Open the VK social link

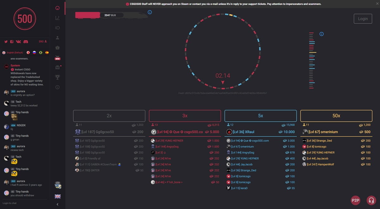pyautogui.click(x=18, y=41)
